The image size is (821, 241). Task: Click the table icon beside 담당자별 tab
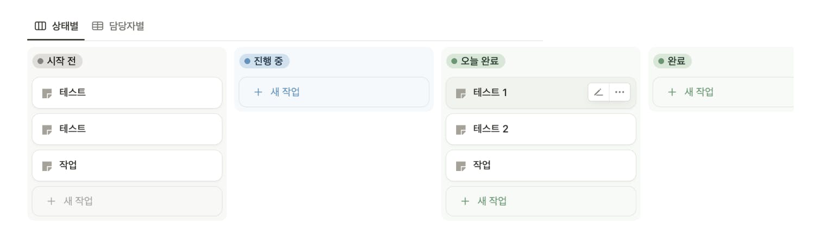(x=98, y=26)
